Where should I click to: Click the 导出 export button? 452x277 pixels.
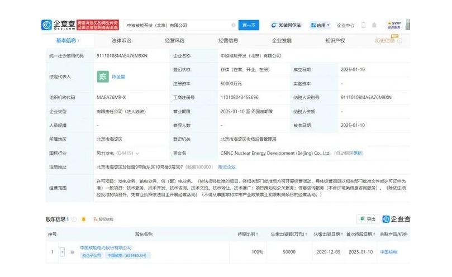point(368,219)
